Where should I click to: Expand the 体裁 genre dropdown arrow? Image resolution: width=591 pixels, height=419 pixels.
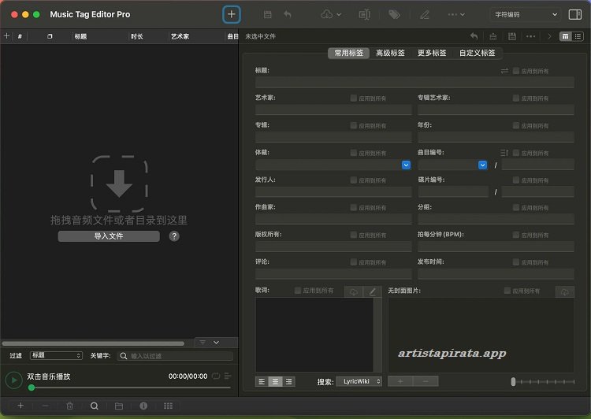click(x=406, y=165)
